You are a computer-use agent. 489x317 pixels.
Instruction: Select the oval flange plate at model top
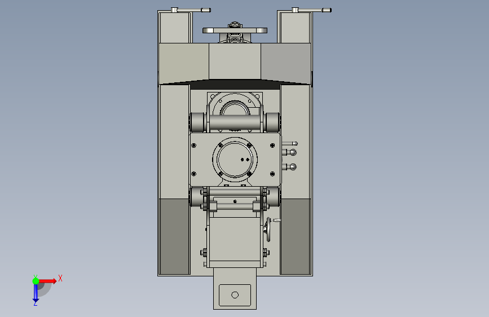coord(235,30)
